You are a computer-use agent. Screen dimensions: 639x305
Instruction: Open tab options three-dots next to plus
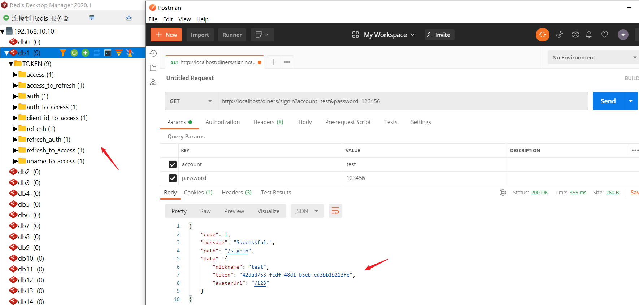click(x=287, y=62)
